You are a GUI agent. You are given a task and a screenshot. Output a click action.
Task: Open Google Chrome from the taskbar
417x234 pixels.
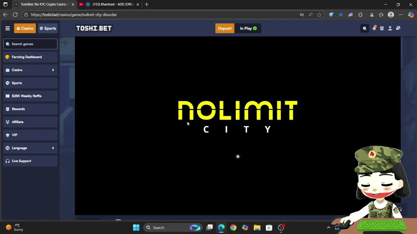(x=233, y=227)
